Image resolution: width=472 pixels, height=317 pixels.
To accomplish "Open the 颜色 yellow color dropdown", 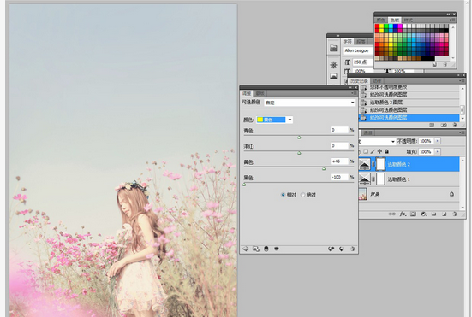I will click(x=274, y=120).
